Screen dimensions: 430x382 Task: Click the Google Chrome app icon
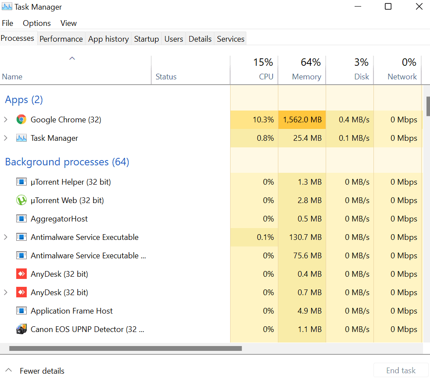click(x=21, y=120)
